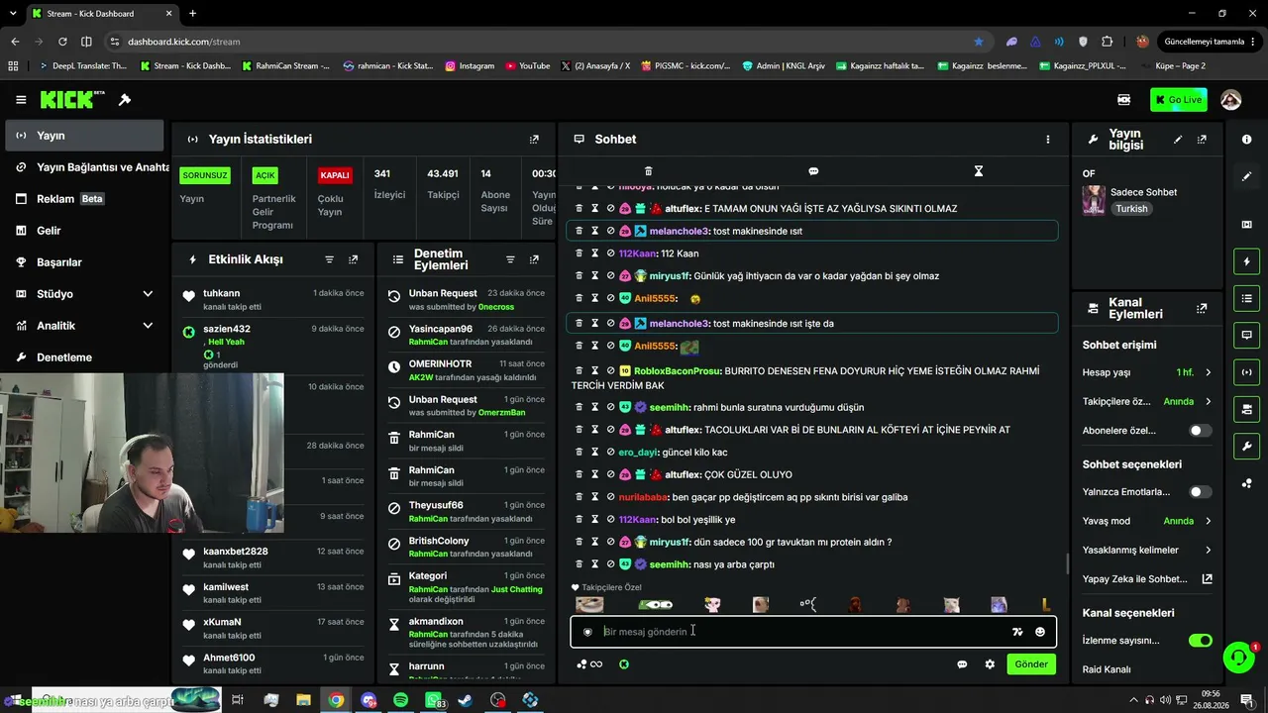Click the wrench icon in right sidebar

[x=1246, y=447]
